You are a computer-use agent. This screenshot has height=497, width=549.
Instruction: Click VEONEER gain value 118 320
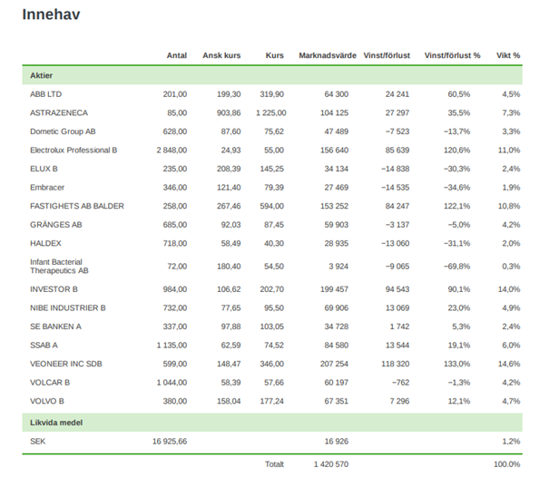[x=396, y=364]
